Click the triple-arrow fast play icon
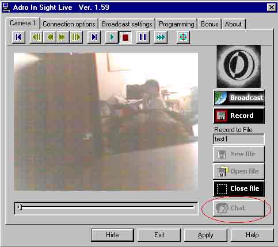Image resolution: width=278 pixels, height=247 pixels. tap(161, 37)
